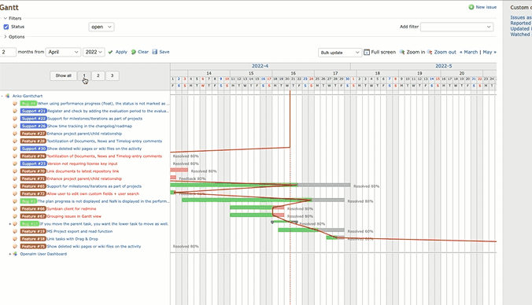Image resolution: width=532 pixels, height=305 pixels.
Task: Go to previous month March link
Action: point(468,52)
